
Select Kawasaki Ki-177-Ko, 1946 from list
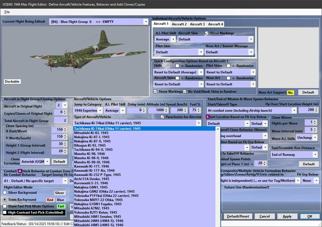coord(144,170)
